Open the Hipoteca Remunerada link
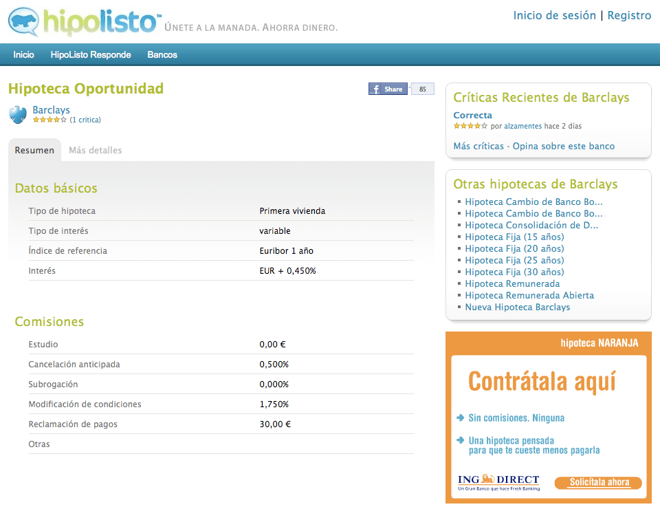 [x=512, y=284]
